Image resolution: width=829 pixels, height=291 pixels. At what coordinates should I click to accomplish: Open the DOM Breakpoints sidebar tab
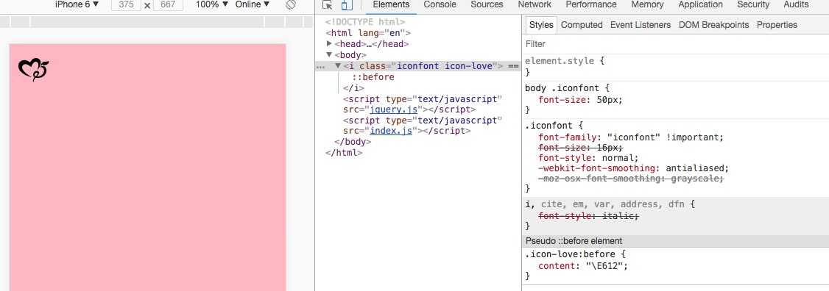click(713, 25)
